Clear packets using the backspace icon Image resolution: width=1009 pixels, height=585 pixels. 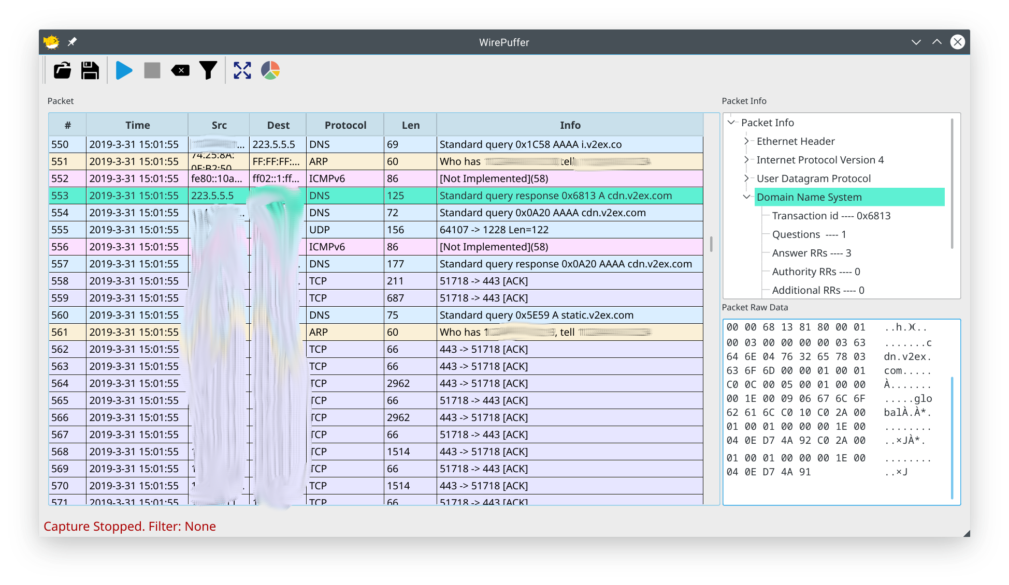point(180,70)
